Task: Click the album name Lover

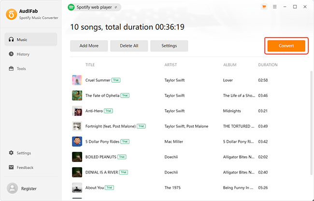Action: (x=228, y=80)
